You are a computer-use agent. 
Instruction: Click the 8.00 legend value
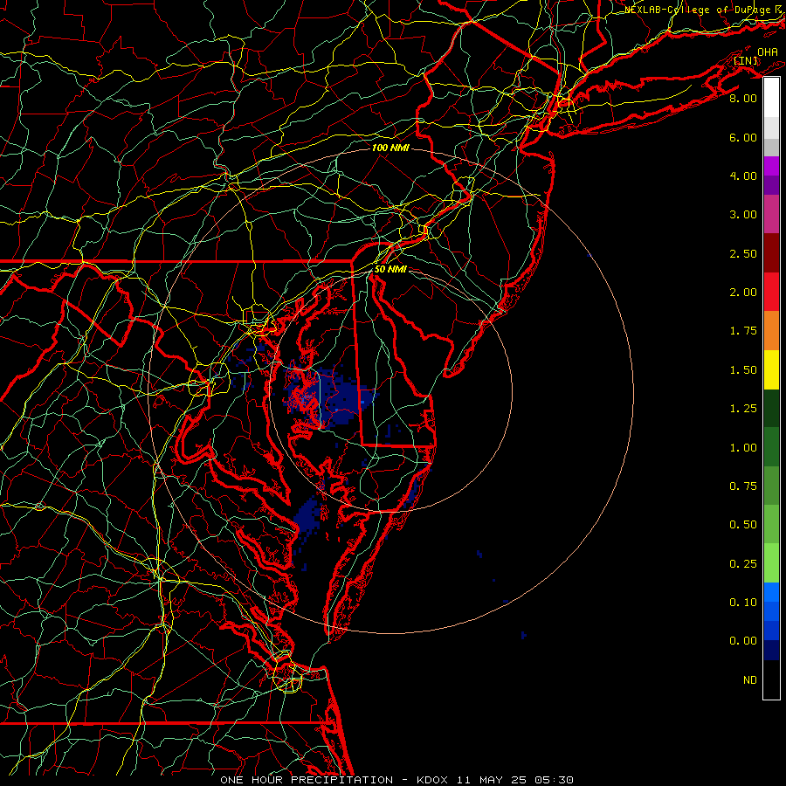coord(743,98)
